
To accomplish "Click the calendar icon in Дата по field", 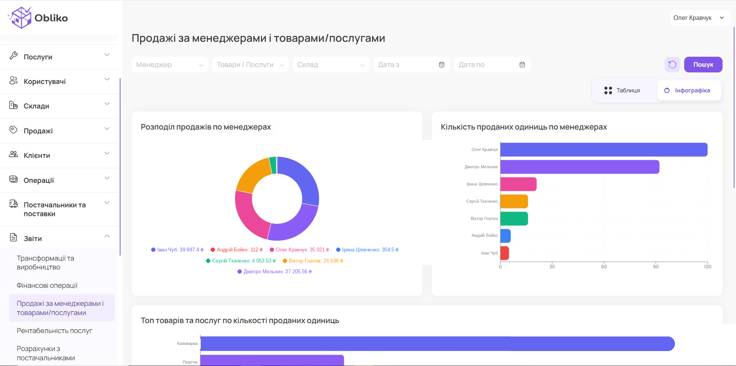I will (x=522, y=65).
